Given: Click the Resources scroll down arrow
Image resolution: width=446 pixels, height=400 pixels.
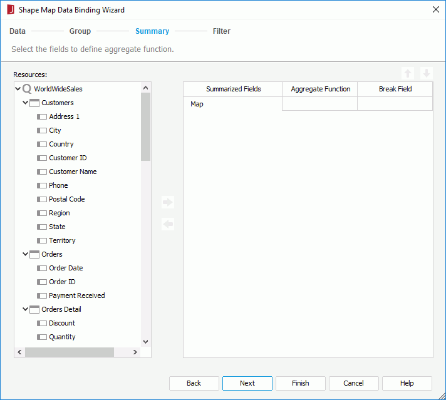Looking at the screenshot, I should tap(145, 342).
